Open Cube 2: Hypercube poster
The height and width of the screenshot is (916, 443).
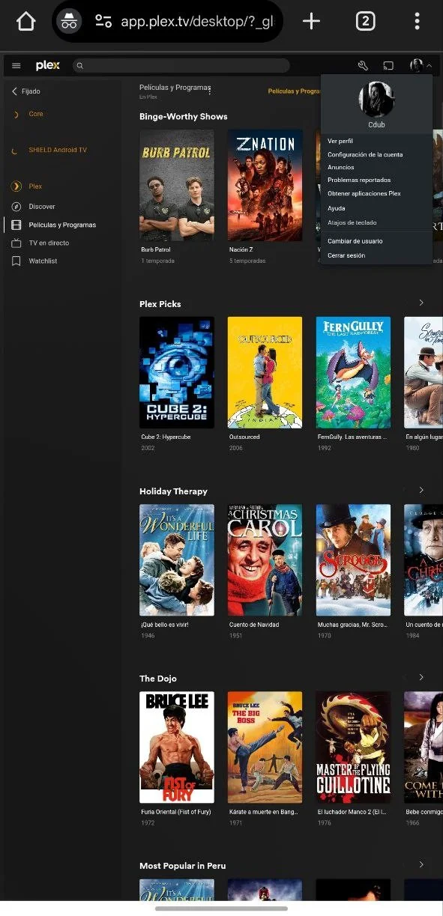177,372
